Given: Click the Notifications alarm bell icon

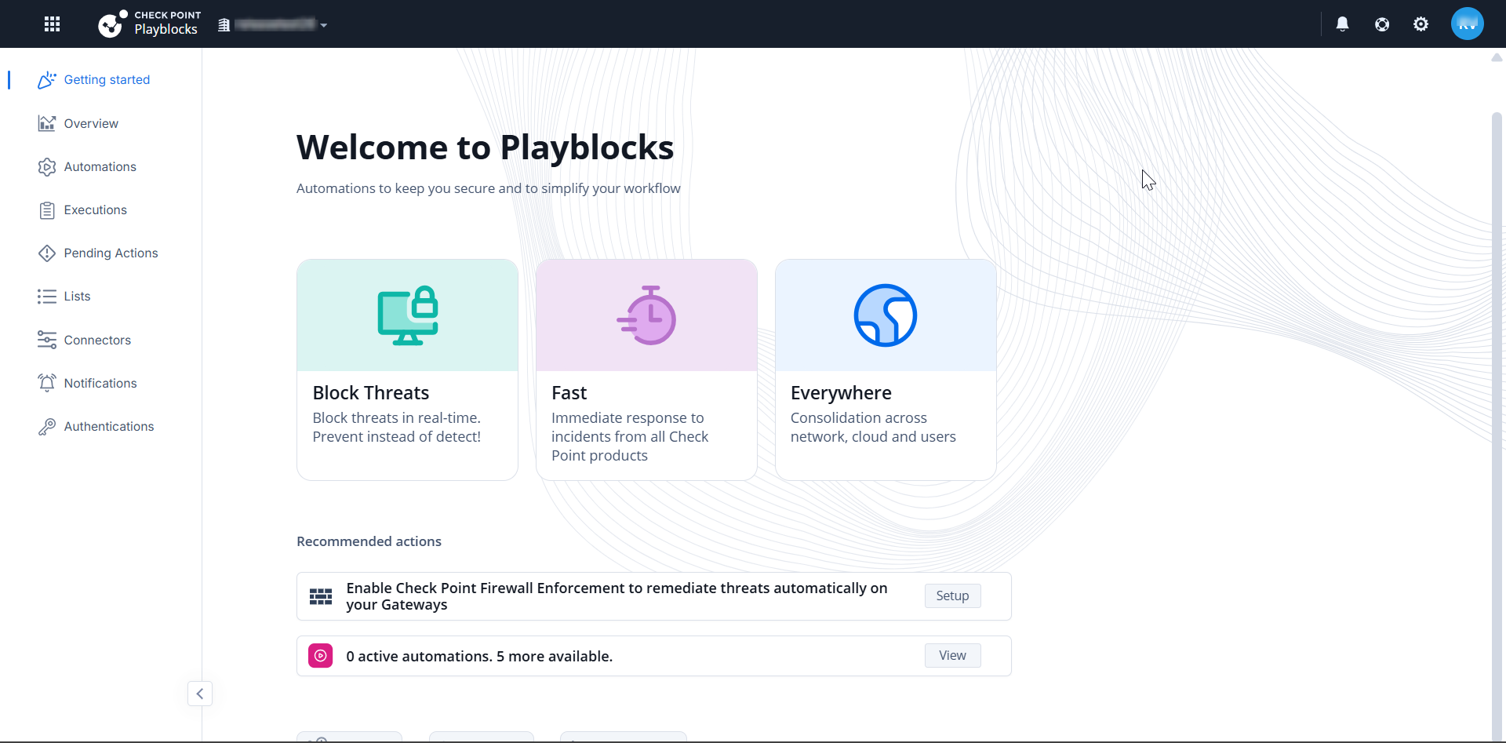Looking at the screenshot, I should (x=47, y=383).
